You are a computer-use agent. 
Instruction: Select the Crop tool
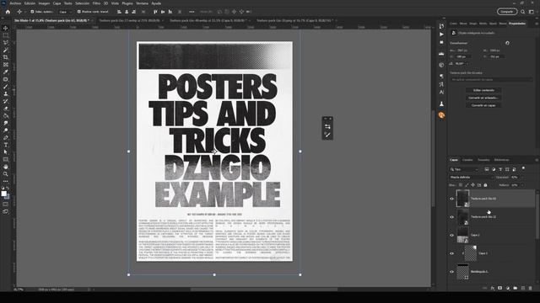[6, 57]
